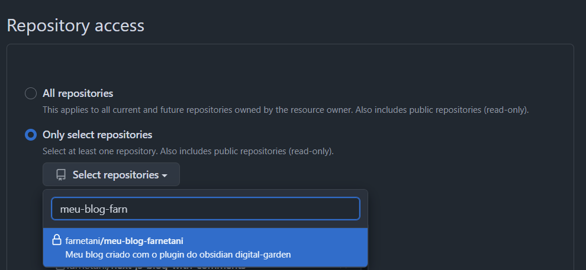This screenshot has height=270, width=586.
Task: Click the empty right end of the search field
Action: click(x=331, y=208)
